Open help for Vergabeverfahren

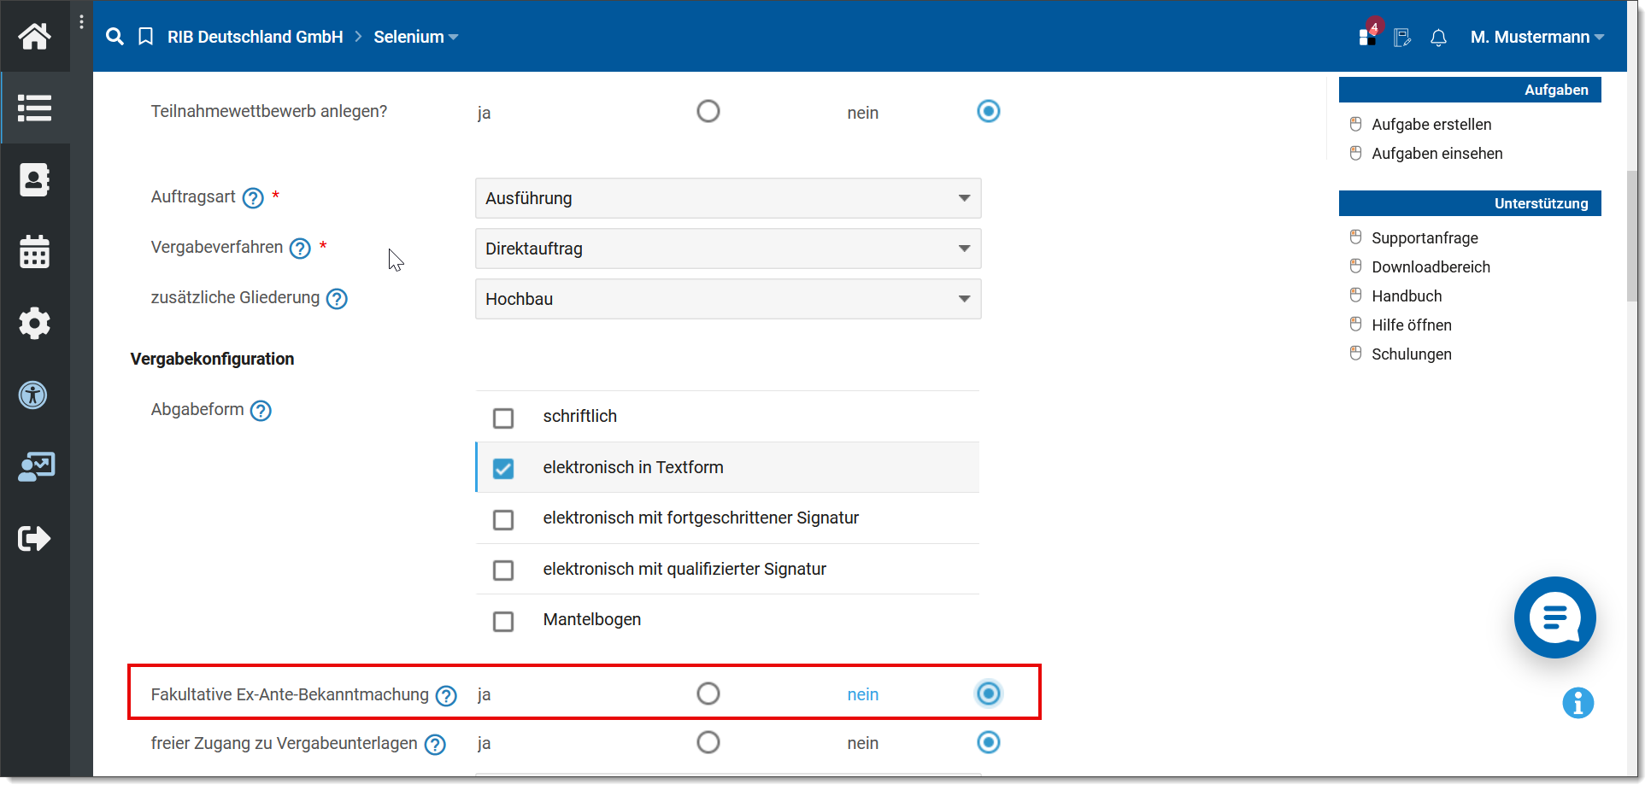pyautogui.click(x=300, y=249)
